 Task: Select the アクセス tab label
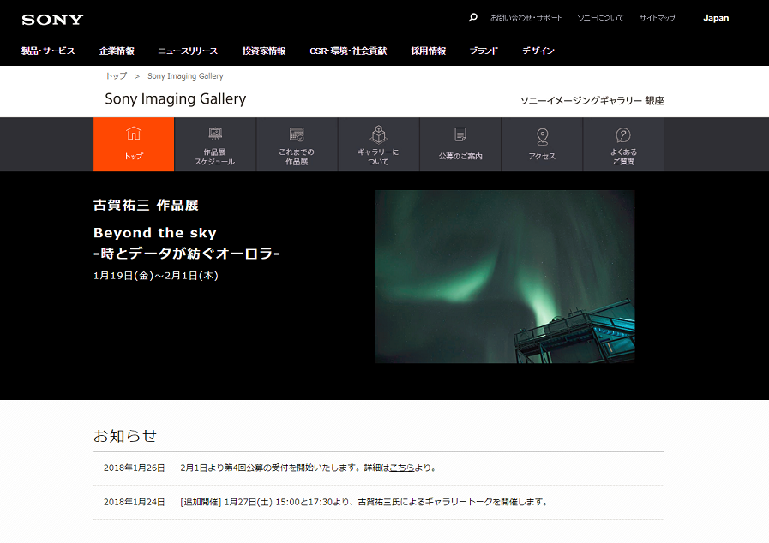[542, 156]
